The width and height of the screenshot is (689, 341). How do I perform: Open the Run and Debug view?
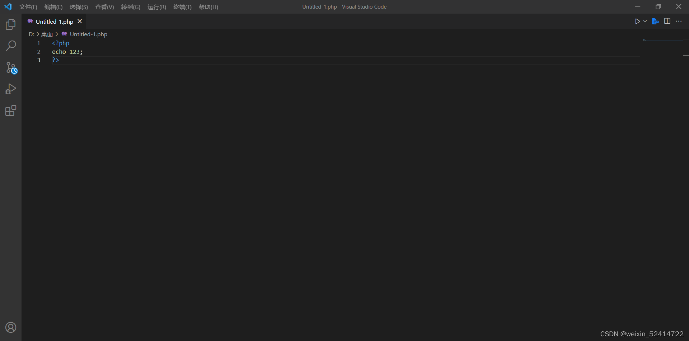pos(11,89)
